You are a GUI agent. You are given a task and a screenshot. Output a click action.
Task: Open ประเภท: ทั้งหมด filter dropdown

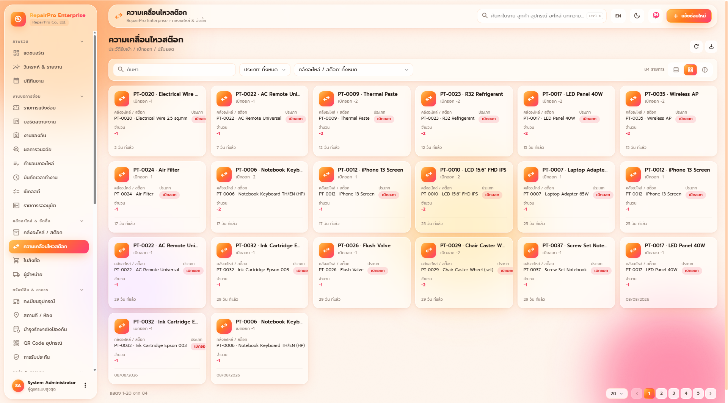click(265, 70)
